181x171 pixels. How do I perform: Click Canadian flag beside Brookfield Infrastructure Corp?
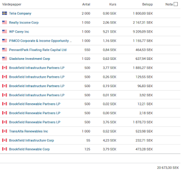(x=5, y=140)
